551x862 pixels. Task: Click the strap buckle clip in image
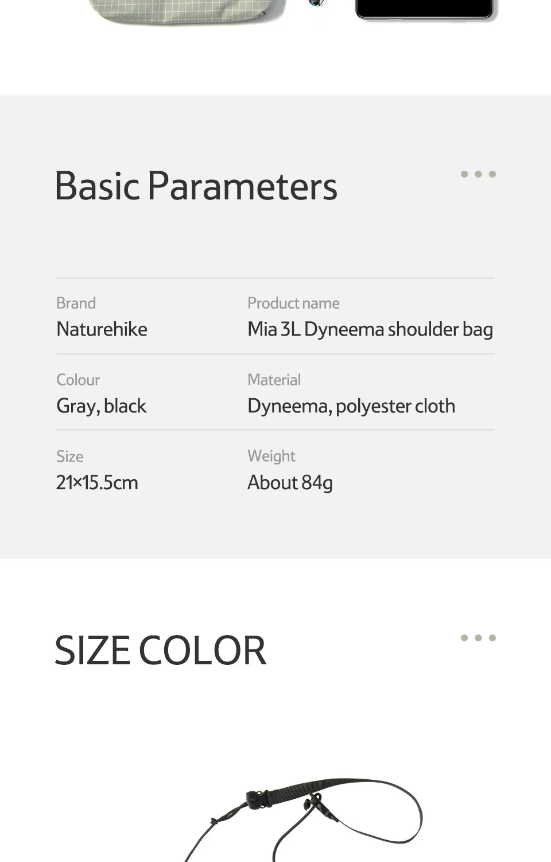pos(258,799)
